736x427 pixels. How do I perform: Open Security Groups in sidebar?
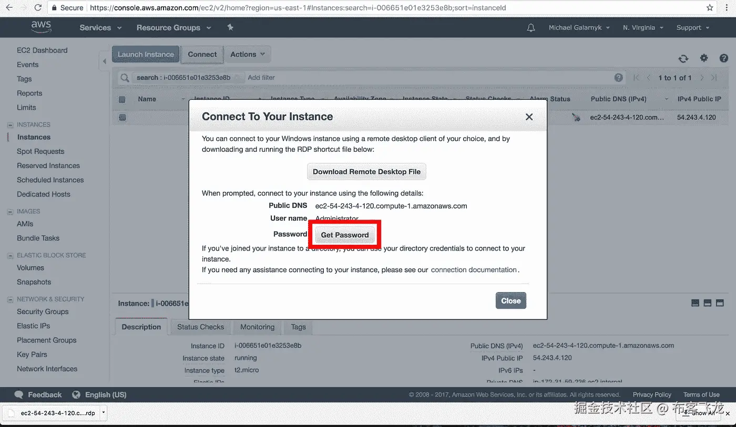tap(43, 311)
